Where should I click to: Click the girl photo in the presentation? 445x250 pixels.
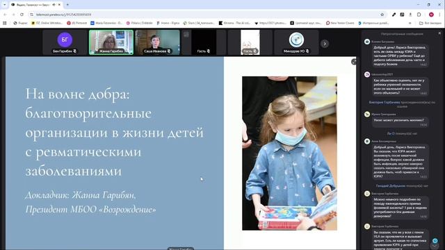(x=289, y=153)
